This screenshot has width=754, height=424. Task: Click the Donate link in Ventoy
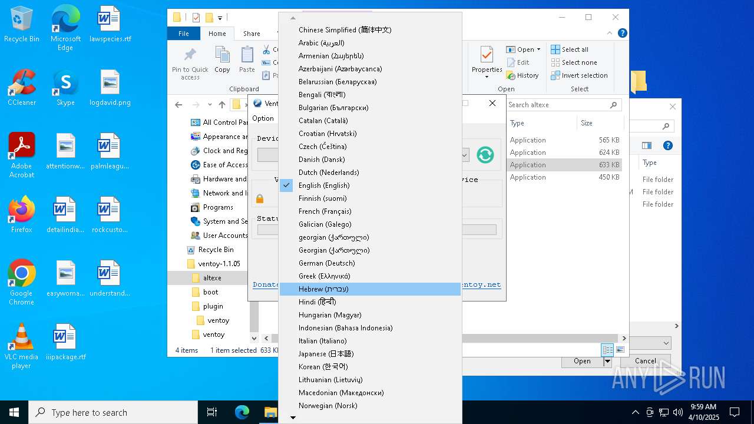(x=266, y=284)
